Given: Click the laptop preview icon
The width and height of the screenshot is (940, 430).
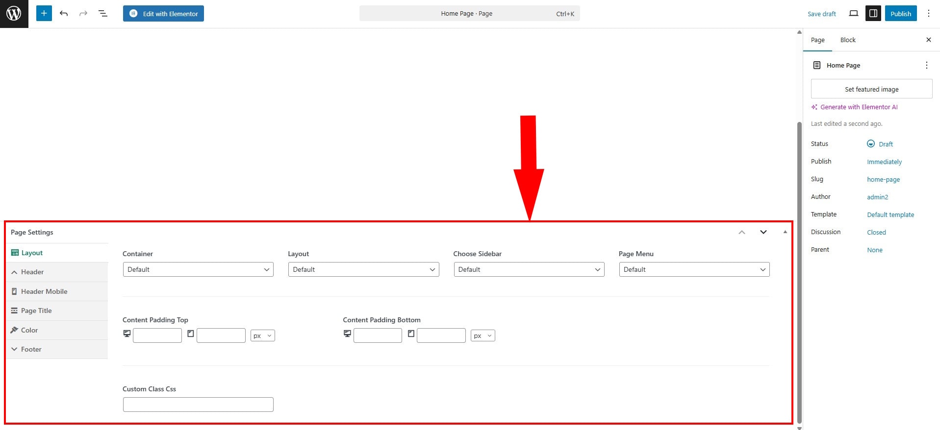Looking at the screenshot, I should coord(853,14).
